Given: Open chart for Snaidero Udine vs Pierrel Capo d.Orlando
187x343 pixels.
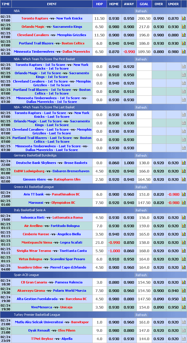Looking at the screenshot, I should point(184,267).
